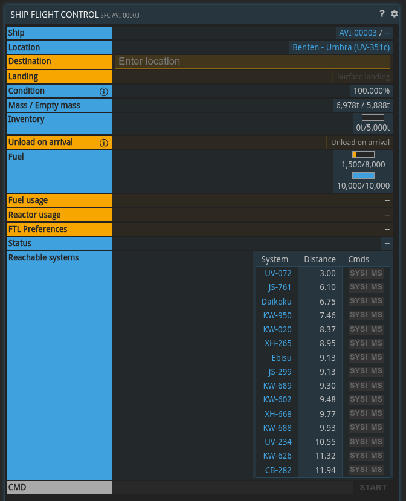The image size is (406, 501).
Task: Toggle the Surface landing option
Action: pos(362,77)
